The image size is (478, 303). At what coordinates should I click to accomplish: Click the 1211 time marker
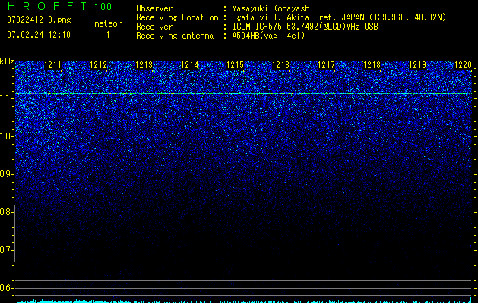(x=52, y=64)
